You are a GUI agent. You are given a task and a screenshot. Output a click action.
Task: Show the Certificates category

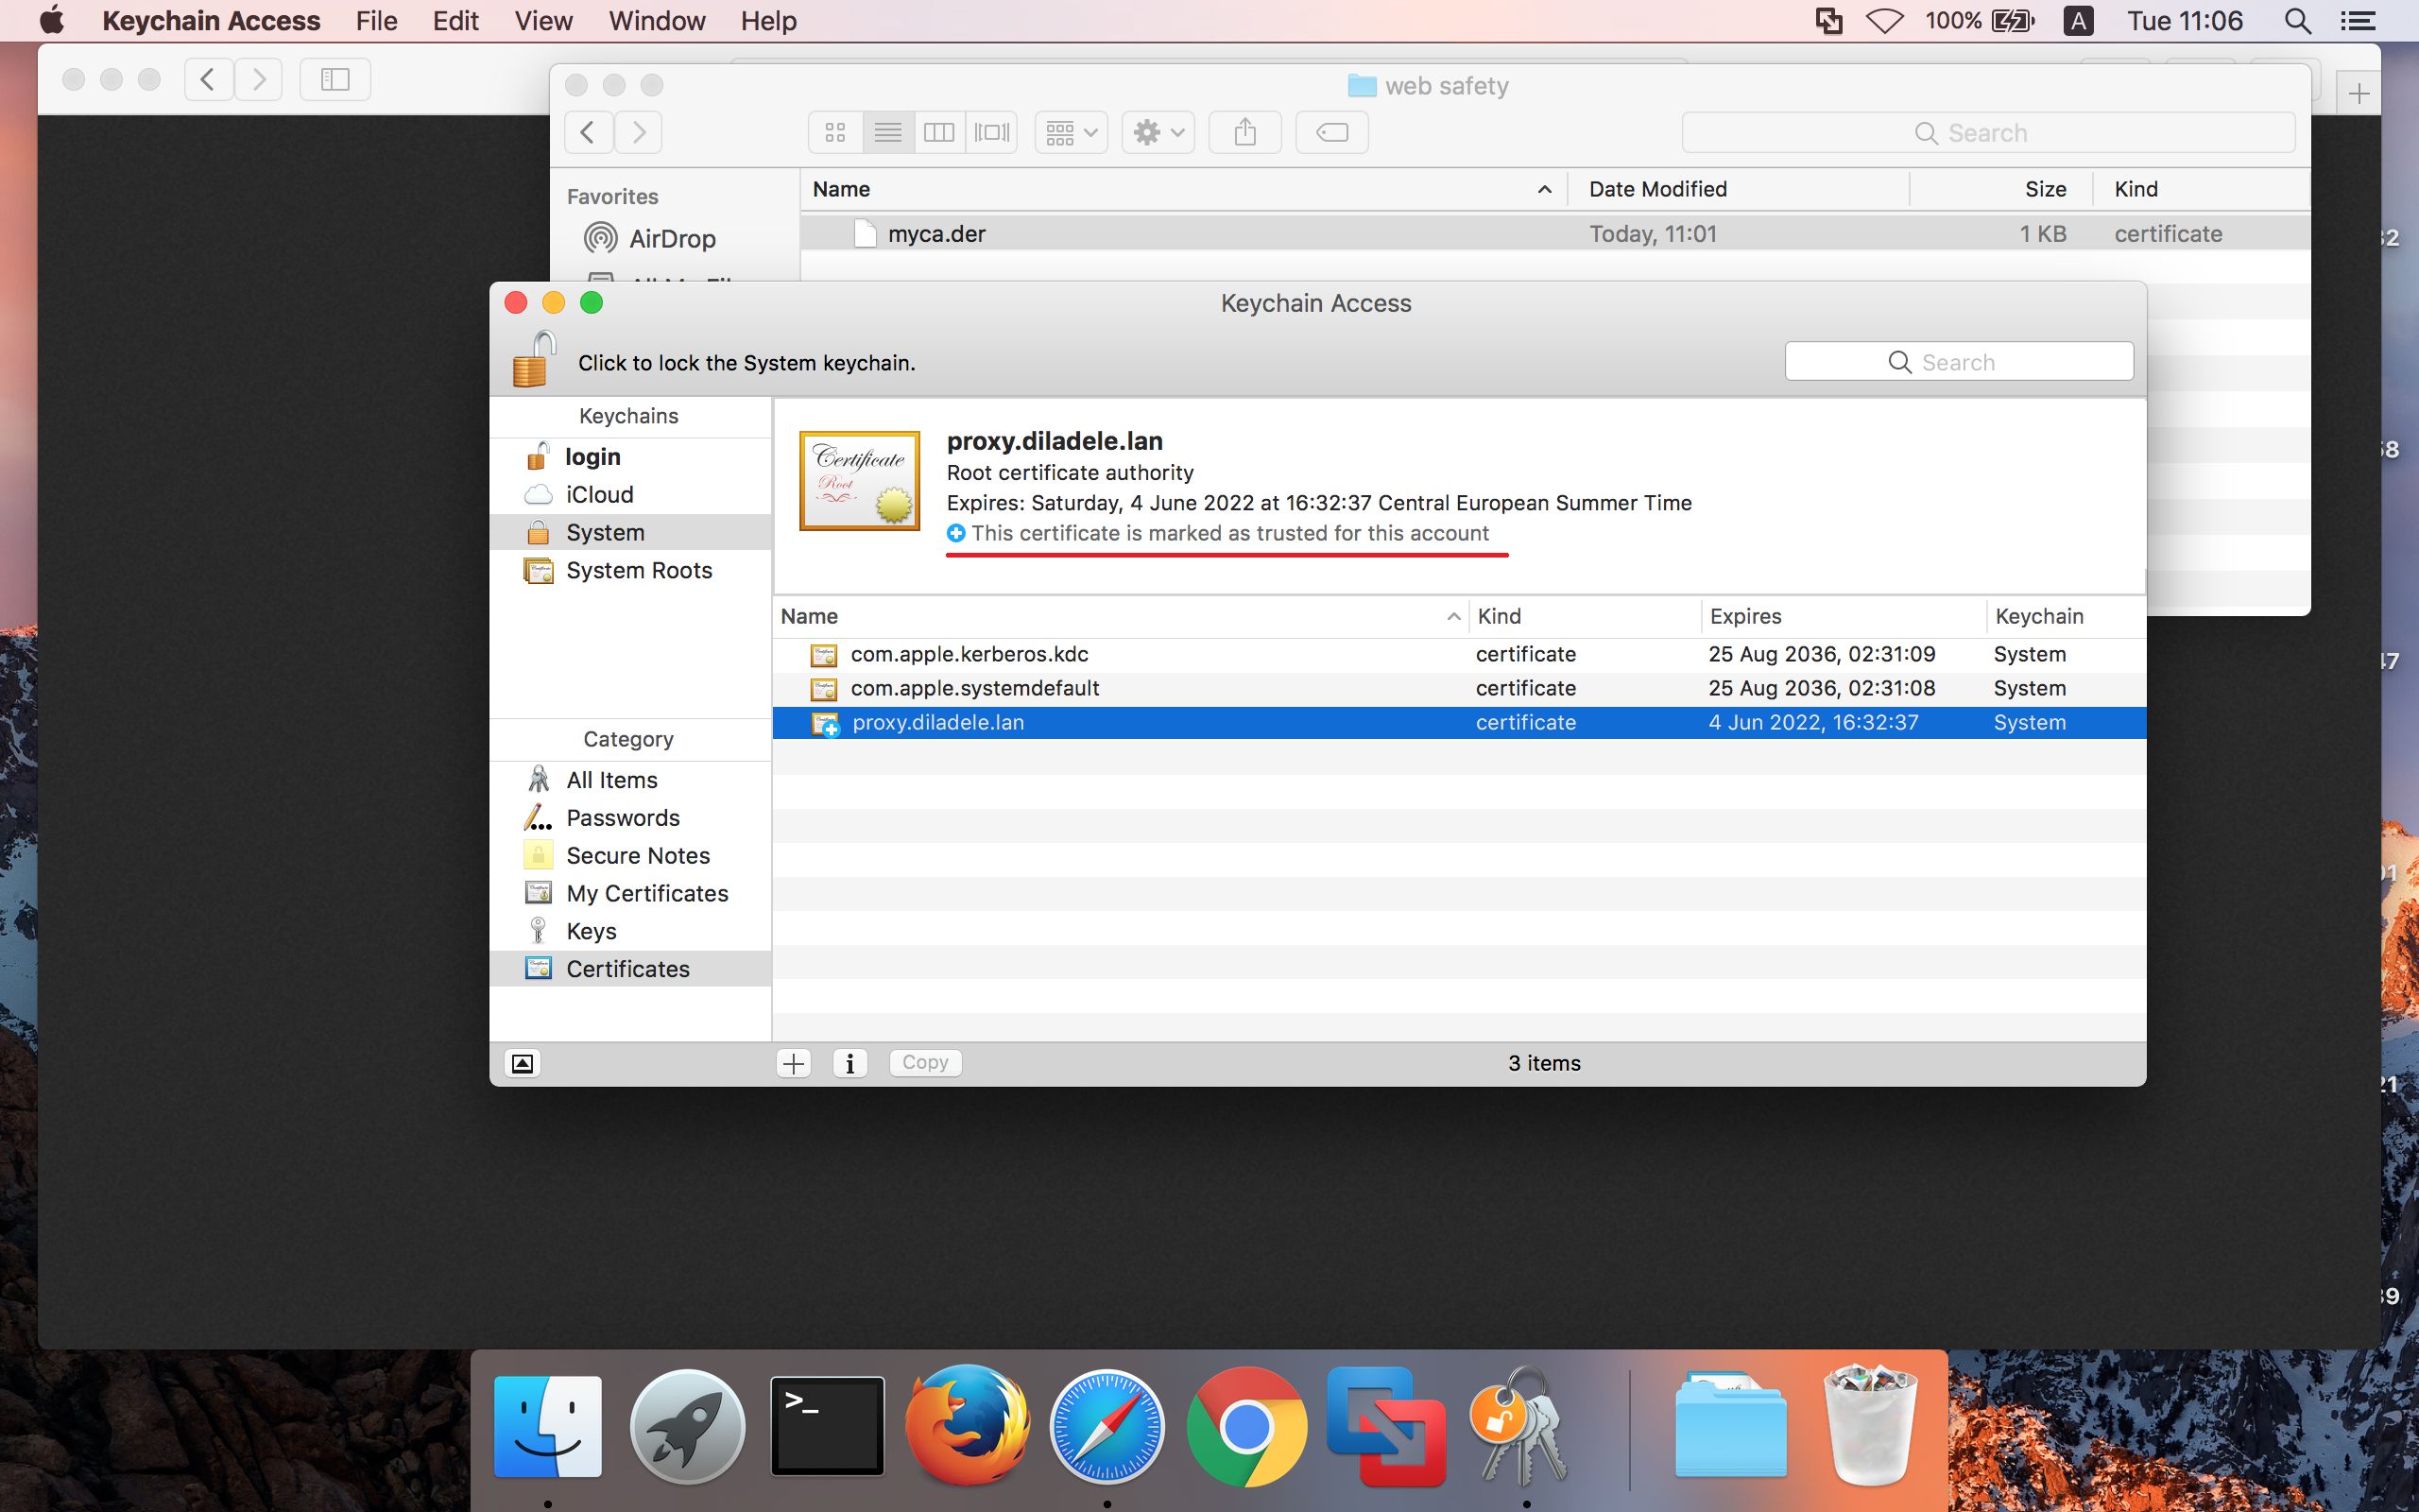[631, 968]
